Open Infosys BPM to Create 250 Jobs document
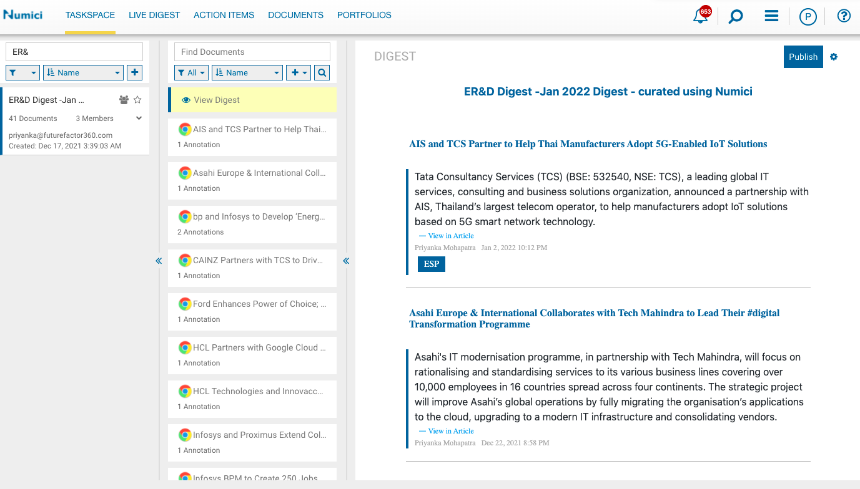The height and width of the screenshot is (489, 860). 252,474
